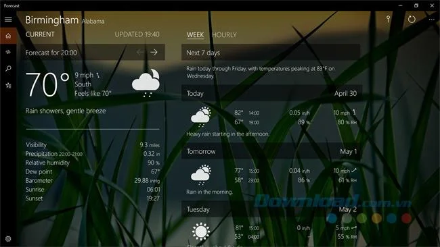Click Tomorrow's 0.04 in/h precipitation value
Viewport: 440px width, 247px height.
pos(299,170)
